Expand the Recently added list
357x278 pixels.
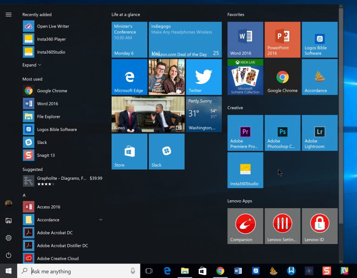point(32,65)
